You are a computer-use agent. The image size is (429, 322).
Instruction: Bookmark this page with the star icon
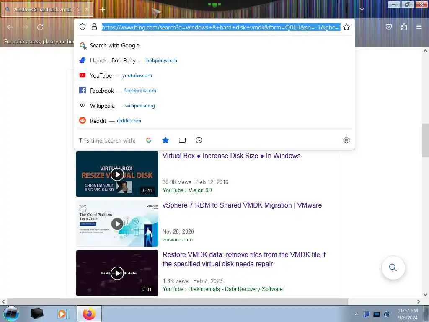point(346,27)
